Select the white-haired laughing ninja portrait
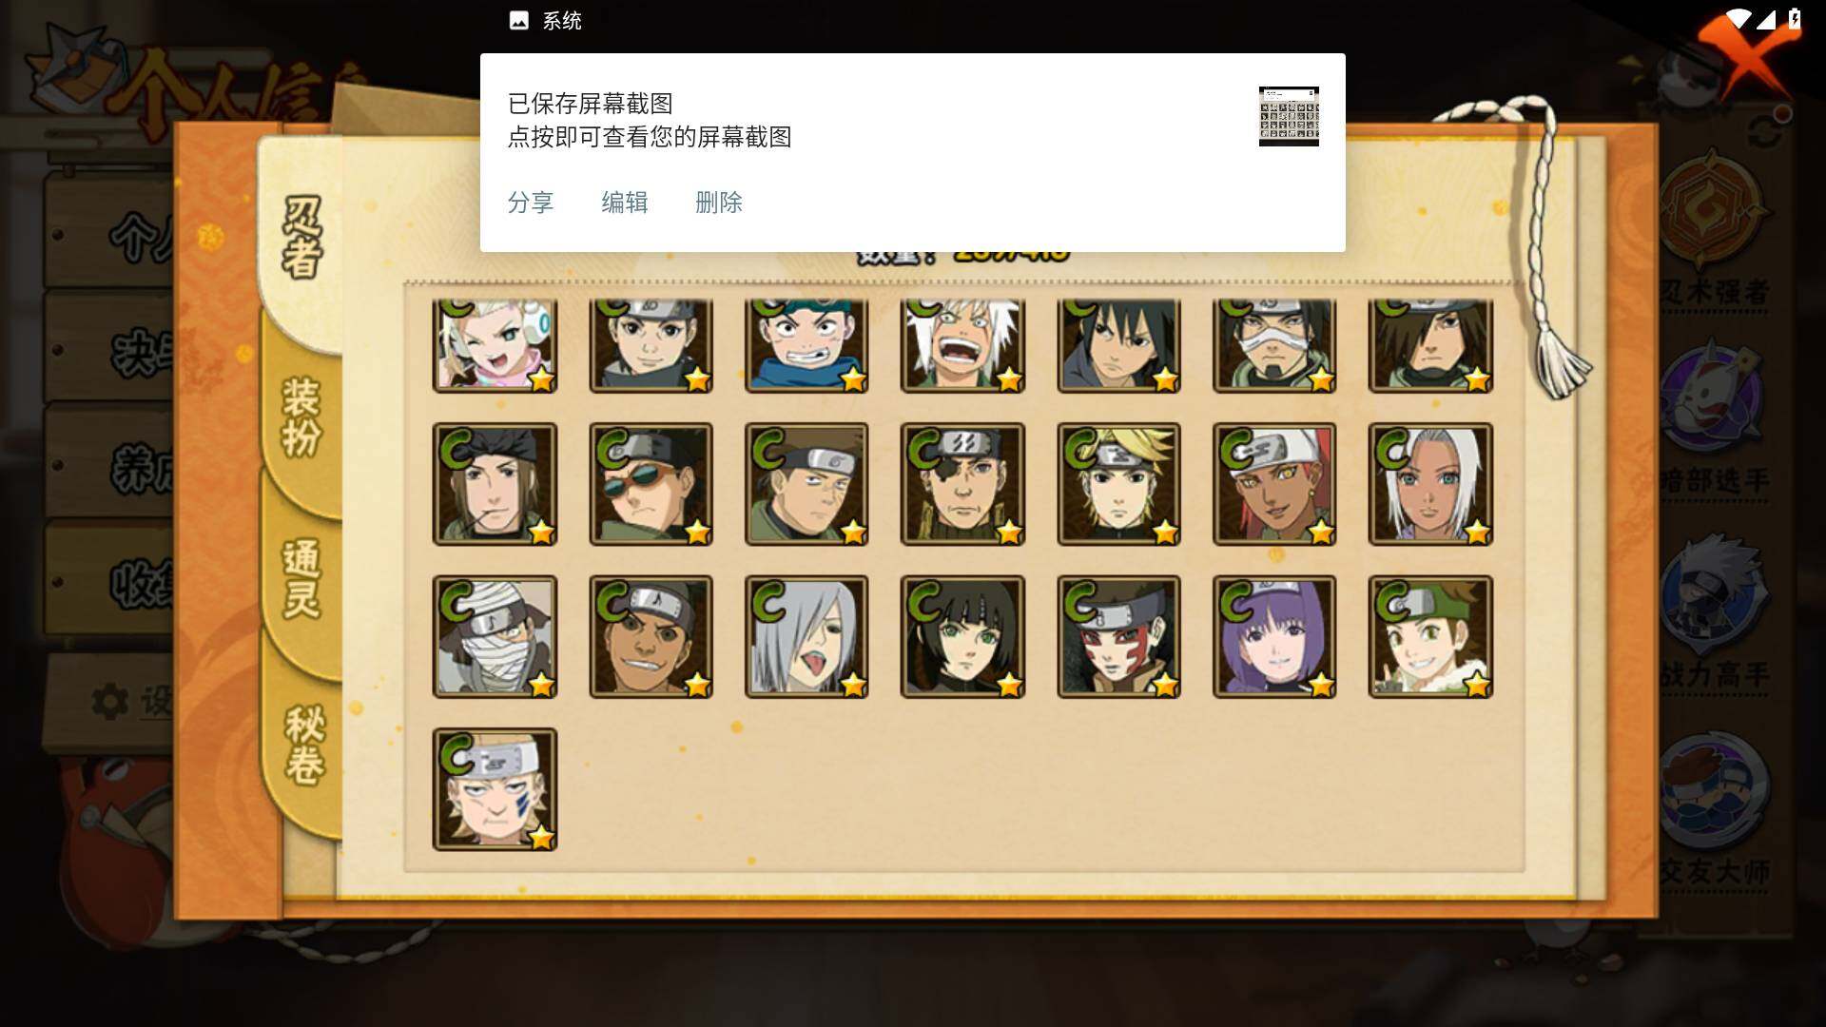Viewport: 1826px width, 1027px height. (962, 345)
